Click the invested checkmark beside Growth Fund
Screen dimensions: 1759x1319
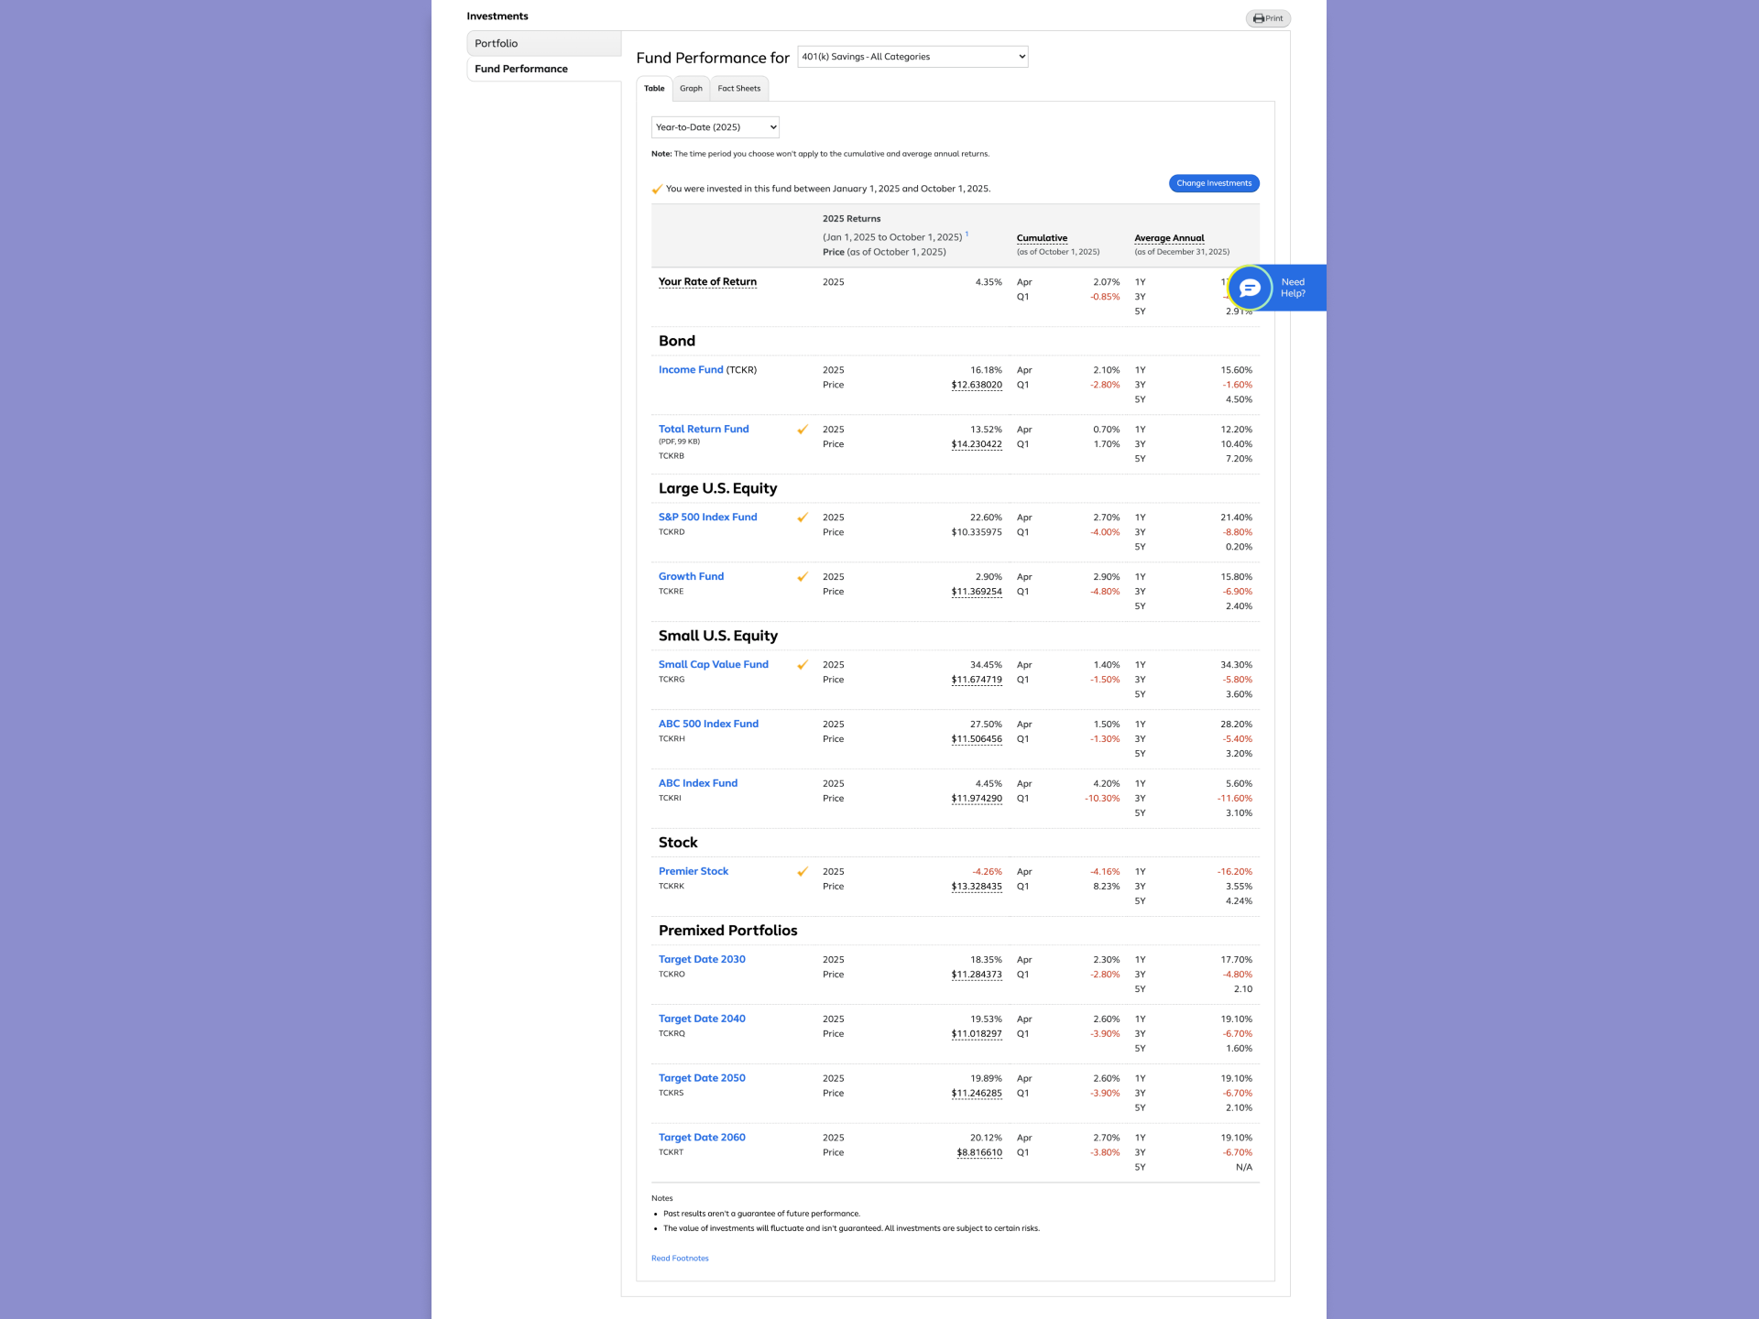(803, 577)
